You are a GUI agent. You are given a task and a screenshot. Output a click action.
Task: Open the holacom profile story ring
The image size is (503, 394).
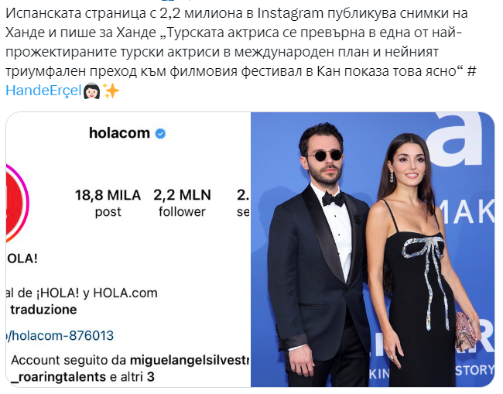click(x=18, y=203)
